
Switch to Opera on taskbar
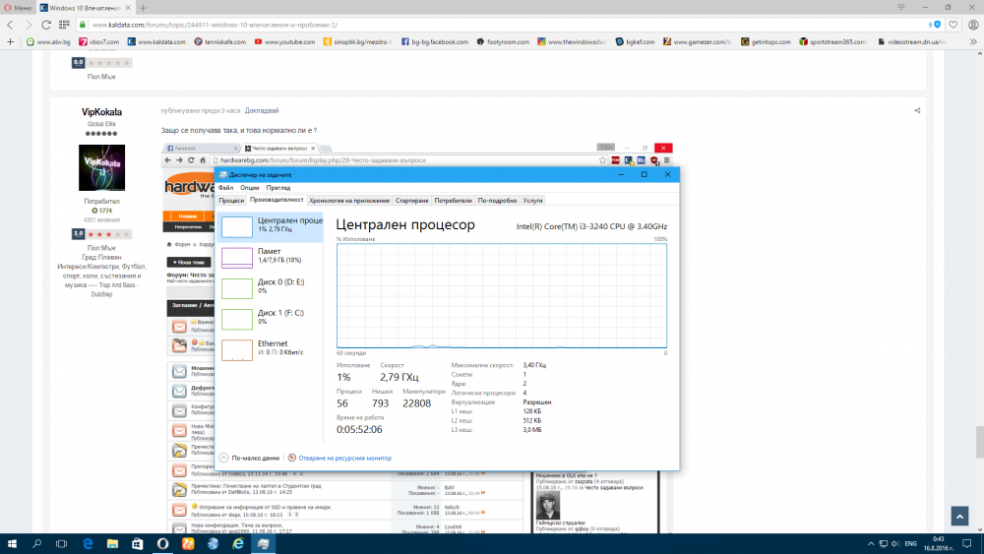[162, 544]
